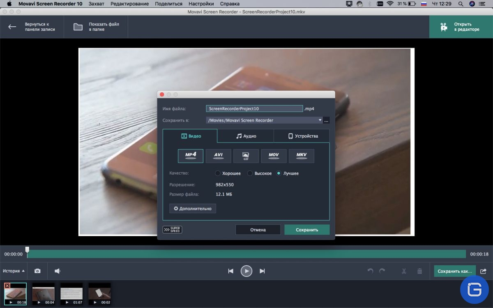This screenshot has width=493, height=308.
Task: Play the recorded video
Action: tap(246, 271)
